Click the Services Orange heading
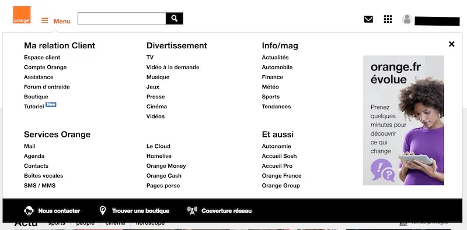 (x=57, y=135)
